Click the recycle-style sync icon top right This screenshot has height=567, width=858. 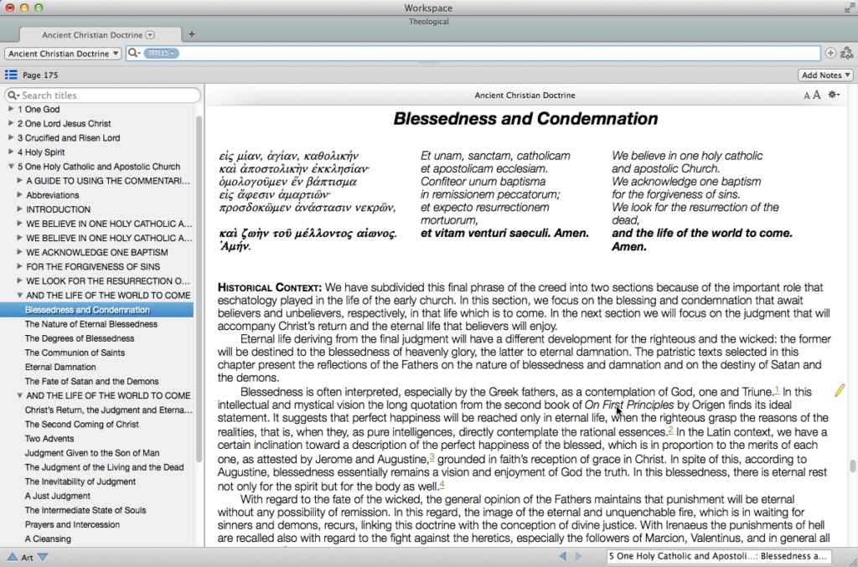847,52
